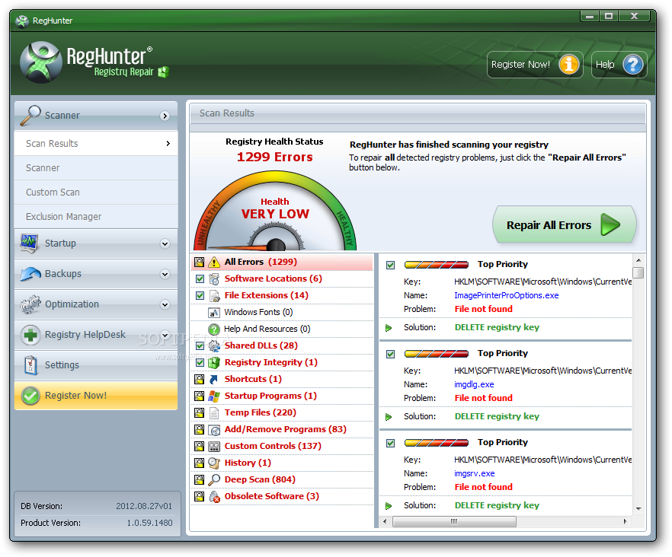Click the History clock icon
Image resolution: width=672 pixels, height=557 pixels.
214,463
